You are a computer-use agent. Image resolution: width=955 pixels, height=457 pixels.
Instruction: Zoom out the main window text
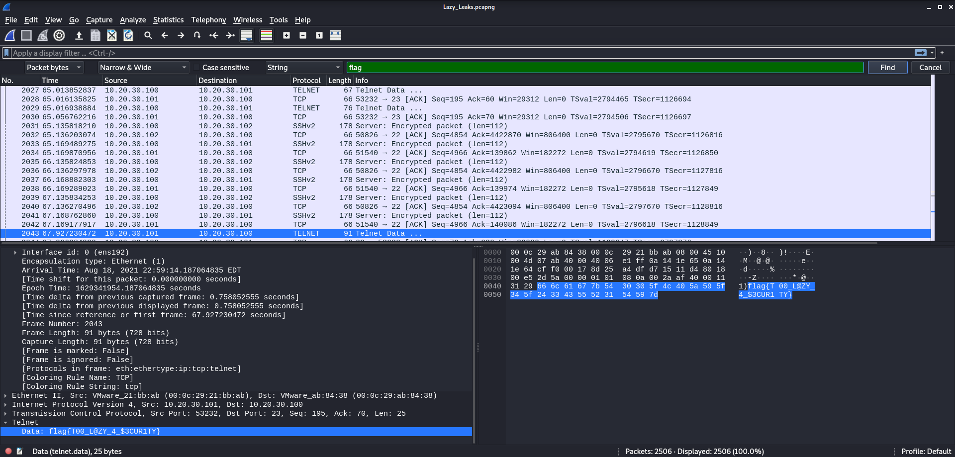click(x=303, y=35)
